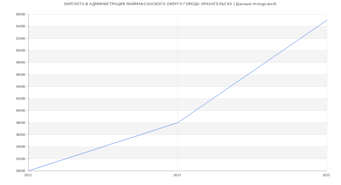Click the 34000 y-axis label
The height and width of the screenshot is (185, 341).
[x=21, y=147]
